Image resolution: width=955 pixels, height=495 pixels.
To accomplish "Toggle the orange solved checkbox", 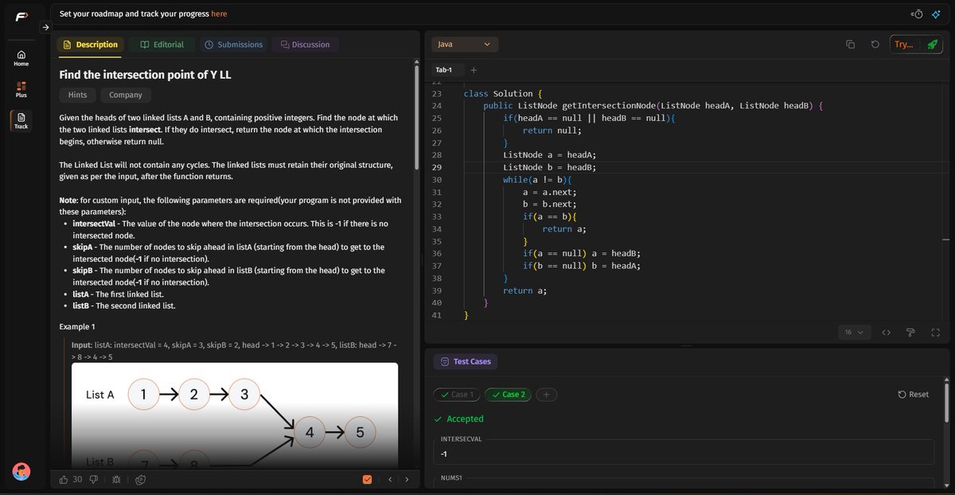I will pos(367,479).
